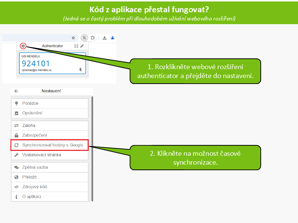Open Authenticator settings gear icon
Screen dimensions: 298x223
(x=23, y=46)
